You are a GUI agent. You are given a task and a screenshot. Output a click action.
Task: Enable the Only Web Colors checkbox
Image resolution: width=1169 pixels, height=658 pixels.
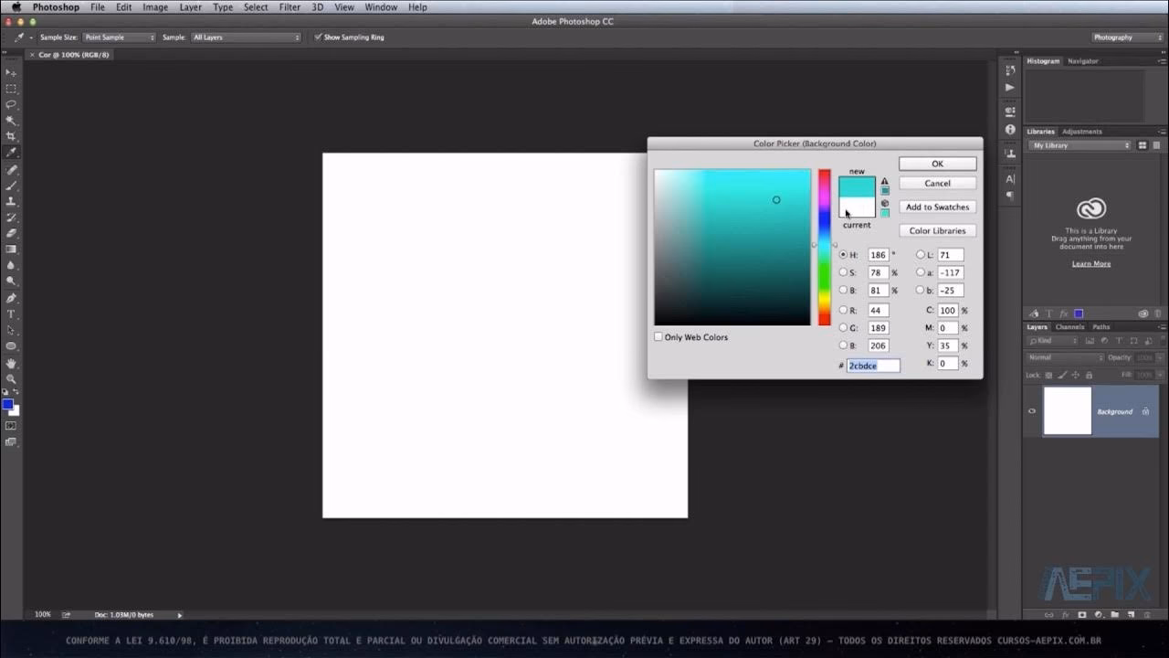pos(658,337)
